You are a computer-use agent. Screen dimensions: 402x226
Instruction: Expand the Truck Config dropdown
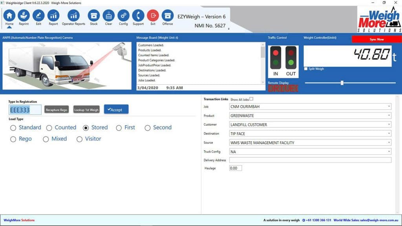click(389, 152)
